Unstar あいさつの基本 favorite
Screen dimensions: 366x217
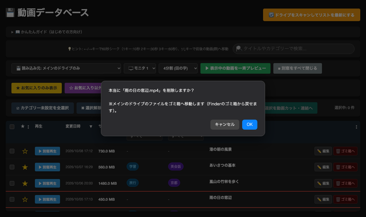coord(25,167)
